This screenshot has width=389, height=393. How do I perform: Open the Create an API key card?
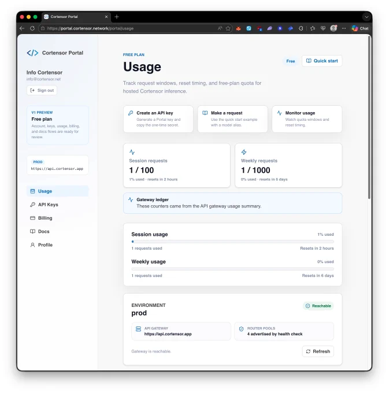click(158, 119)
